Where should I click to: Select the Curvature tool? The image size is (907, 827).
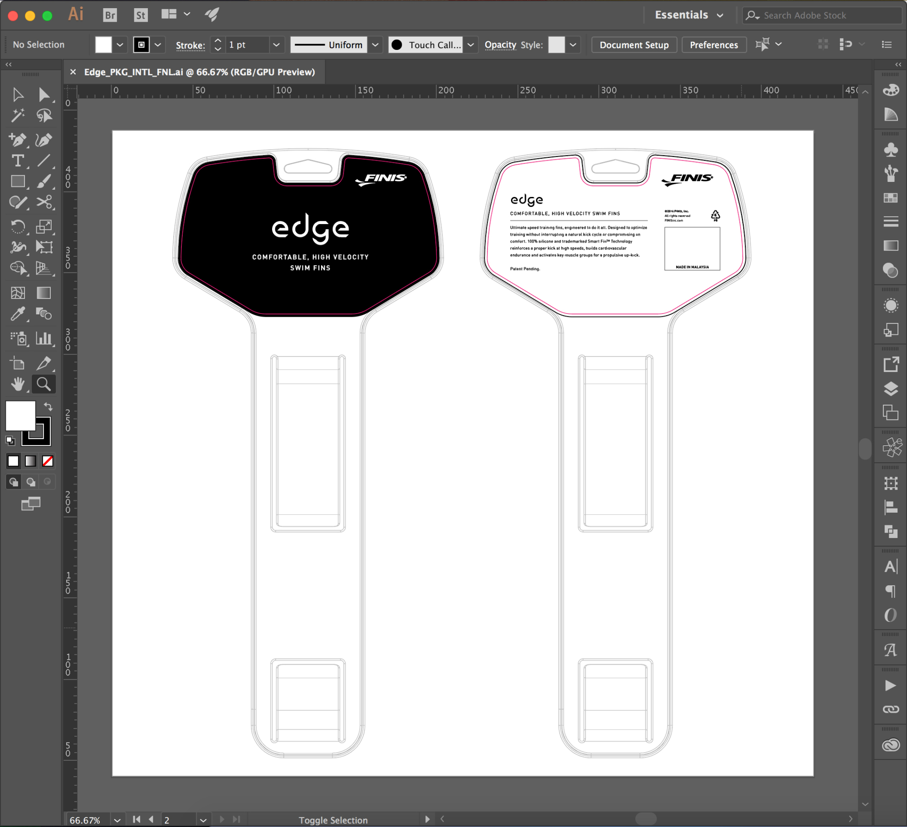44,140
